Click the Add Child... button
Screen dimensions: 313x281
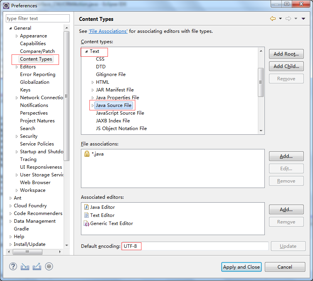[286, 66]
